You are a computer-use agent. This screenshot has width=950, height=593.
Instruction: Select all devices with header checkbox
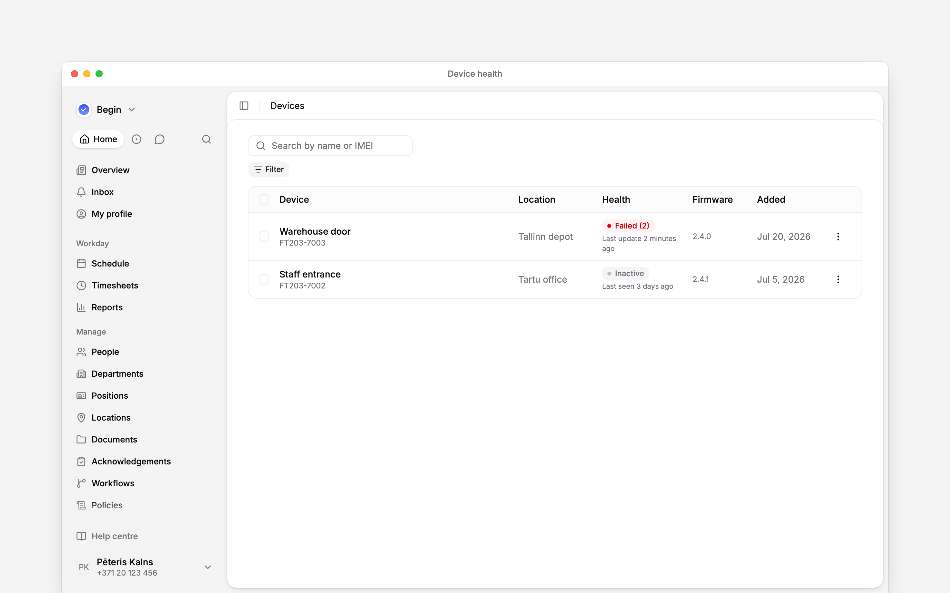(x=264, y=199)
